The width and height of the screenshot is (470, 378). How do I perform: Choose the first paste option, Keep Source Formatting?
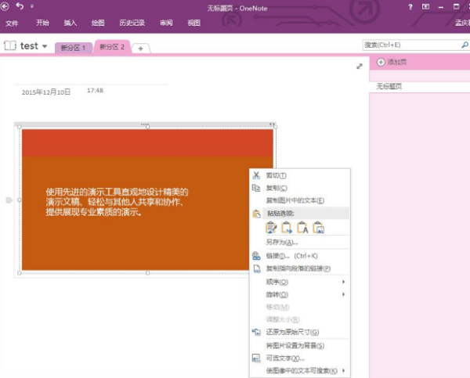[x=271, y=228]
